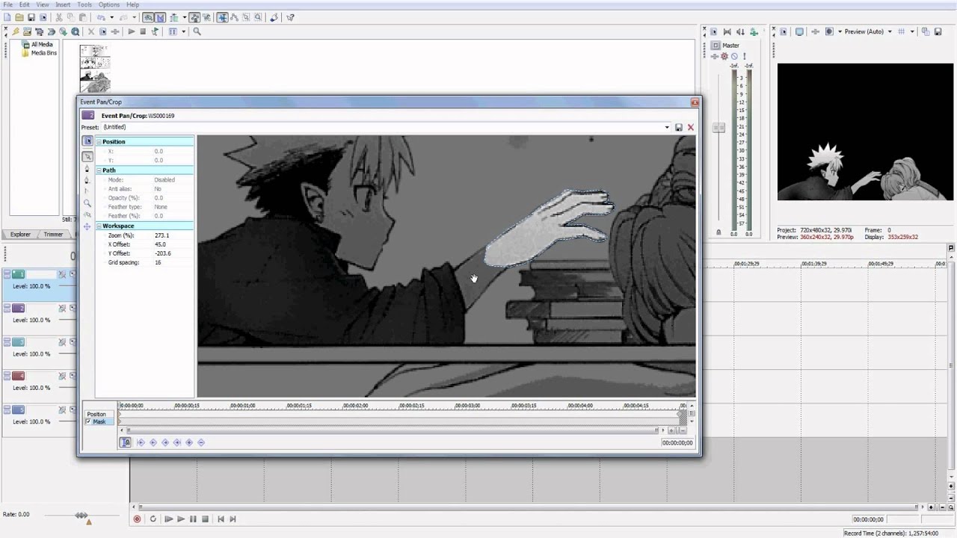Toggle Auto Preview in Project Media toolbar
957x538 pixels.
pyautogui.click(x=154, y=32)
